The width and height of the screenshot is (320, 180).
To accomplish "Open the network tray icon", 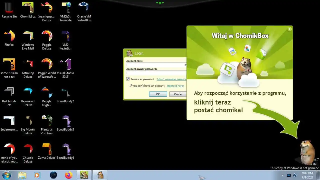I will [x=289, y=175].
